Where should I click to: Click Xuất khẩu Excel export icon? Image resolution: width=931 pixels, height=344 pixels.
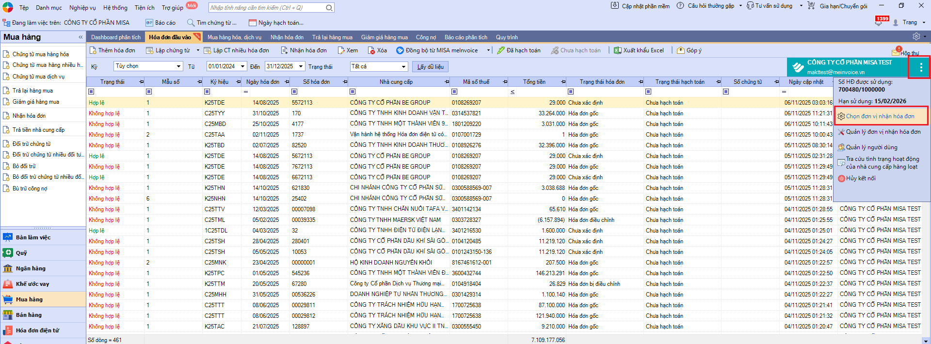618,50
